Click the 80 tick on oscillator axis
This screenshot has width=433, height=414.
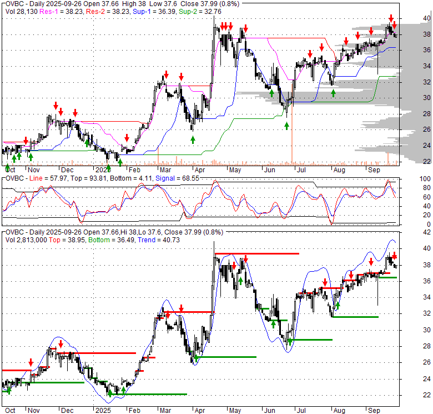pos(427,188)
